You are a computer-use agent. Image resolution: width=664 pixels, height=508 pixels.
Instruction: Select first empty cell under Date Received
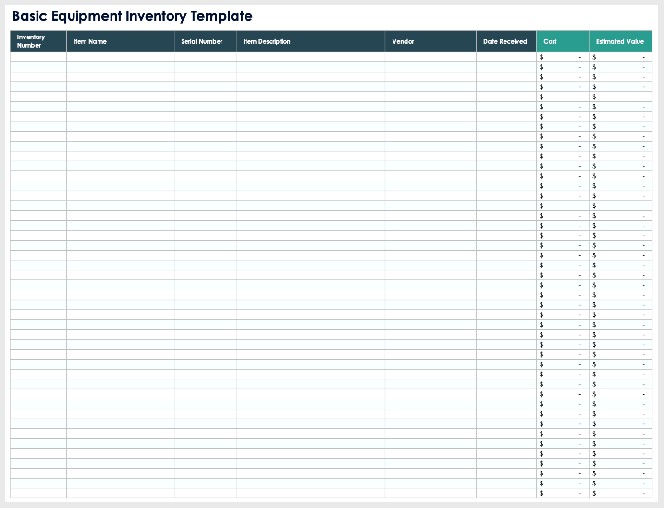[x=506, y=57]
